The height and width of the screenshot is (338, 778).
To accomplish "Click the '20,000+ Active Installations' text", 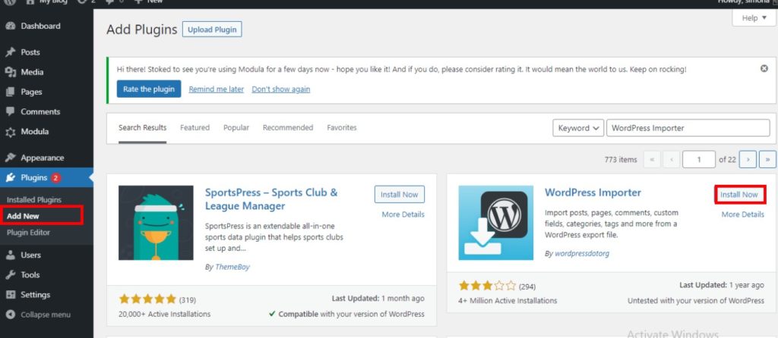I will [x=165, y=314].
